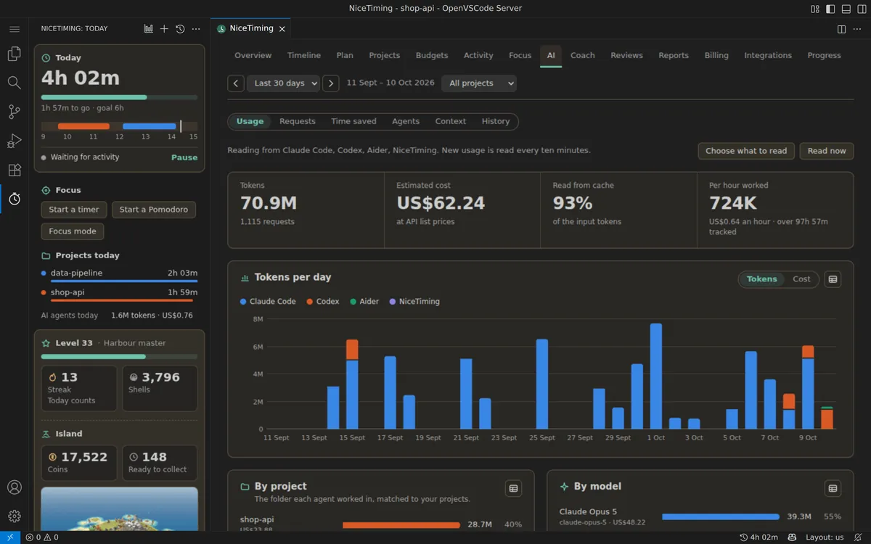Viewport: 871px width, 544px height.
Task: Switch chart to Tokens
Action: tap(761, 279)
